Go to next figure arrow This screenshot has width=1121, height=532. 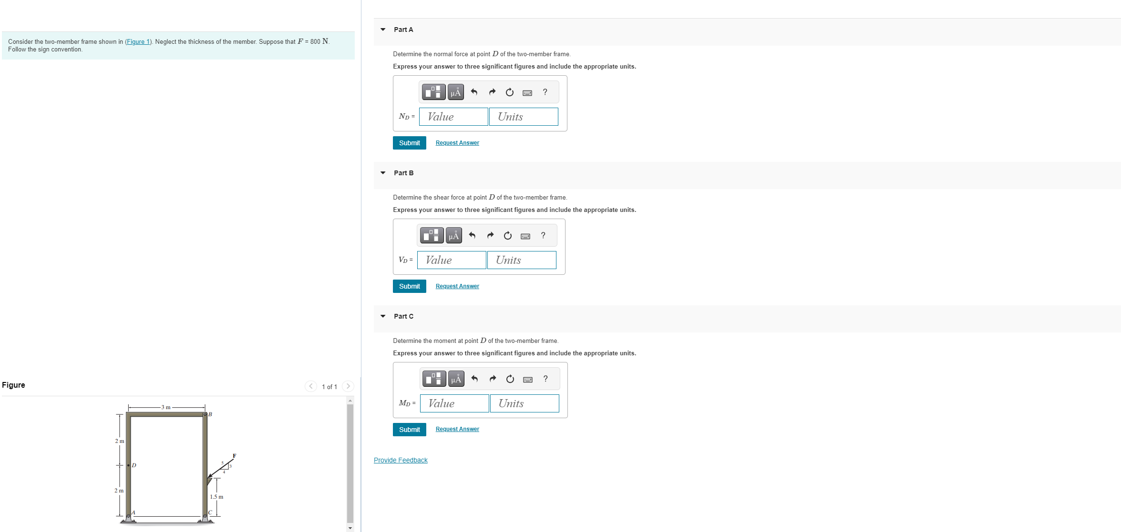click(x=348, y=386)
